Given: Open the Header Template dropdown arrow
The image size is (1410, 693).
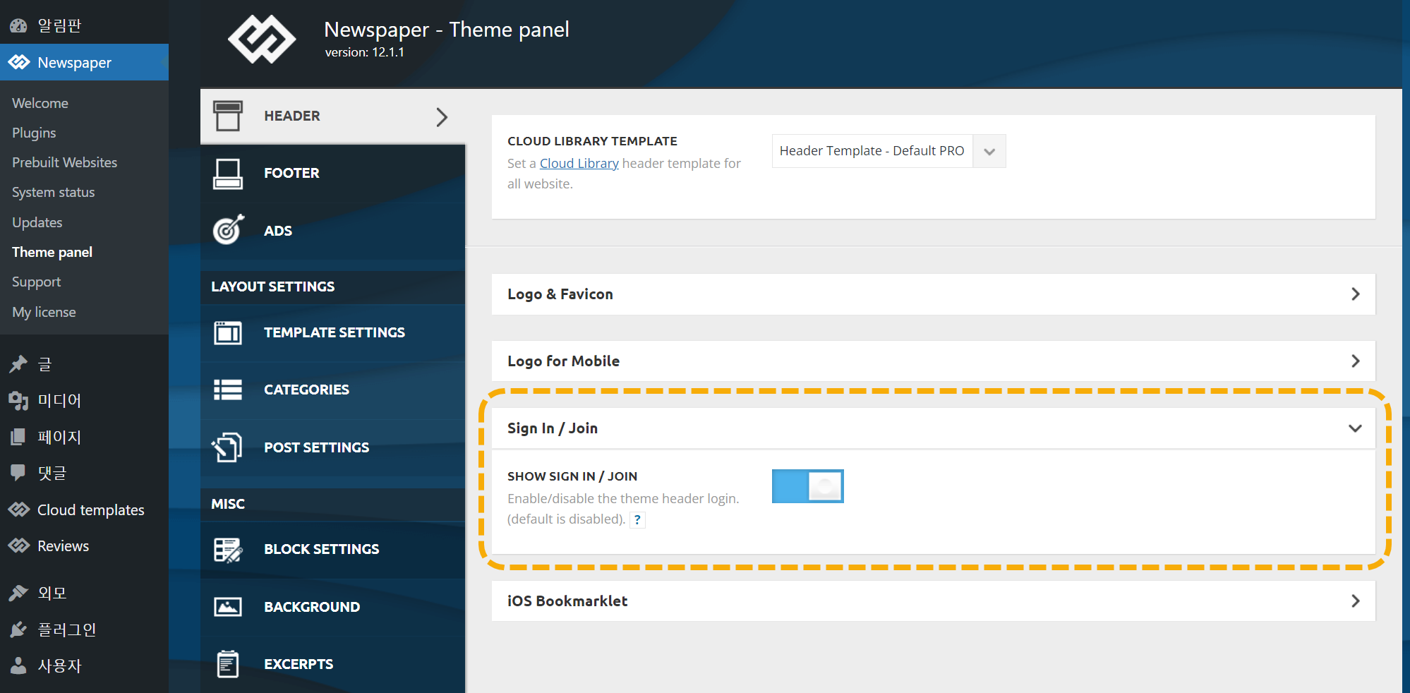Looking at the screenshot, I should click(x=989, y=151).
